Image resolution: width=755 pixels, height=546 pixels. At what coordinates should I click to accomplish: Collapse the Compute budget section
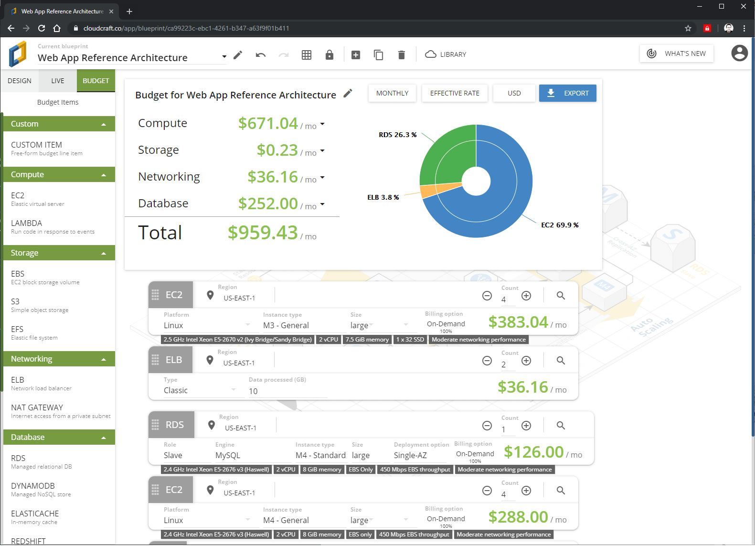pyautogui.click(x=104, y=175)
